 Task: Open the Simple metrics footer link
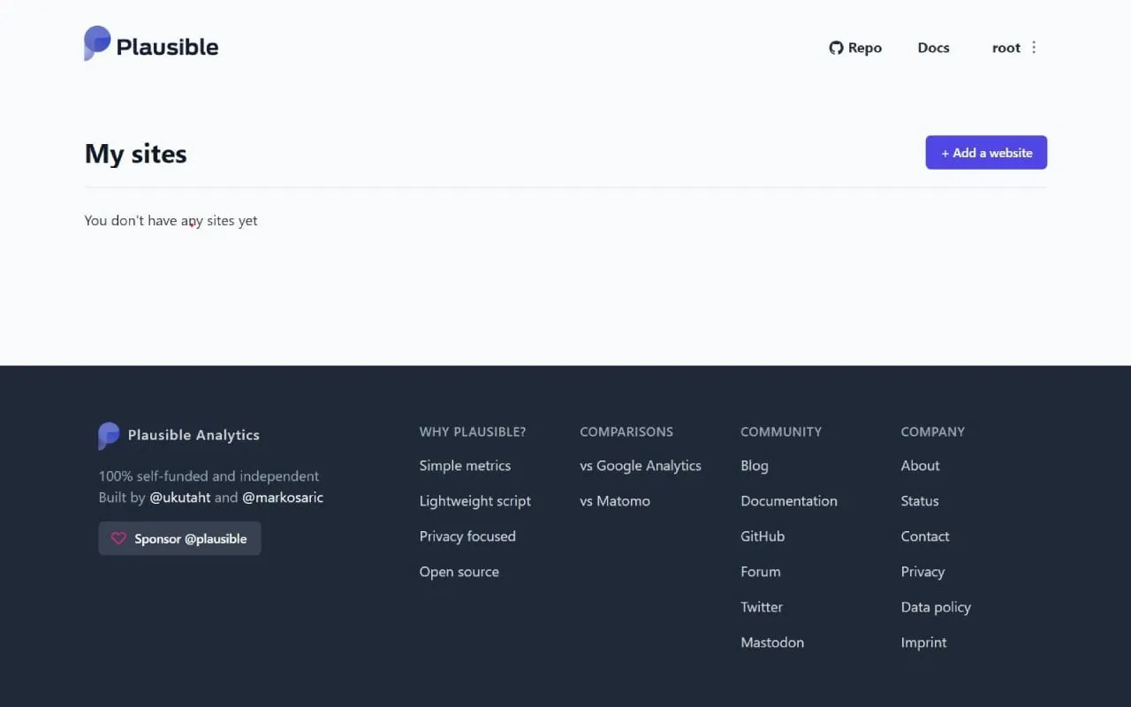click(x=465, y=466)
